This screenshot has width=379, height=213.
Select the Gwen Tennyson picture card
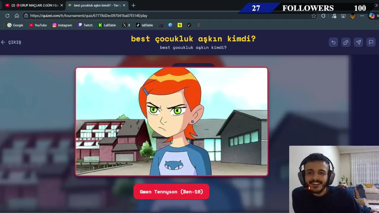click(x=172, y=122)
